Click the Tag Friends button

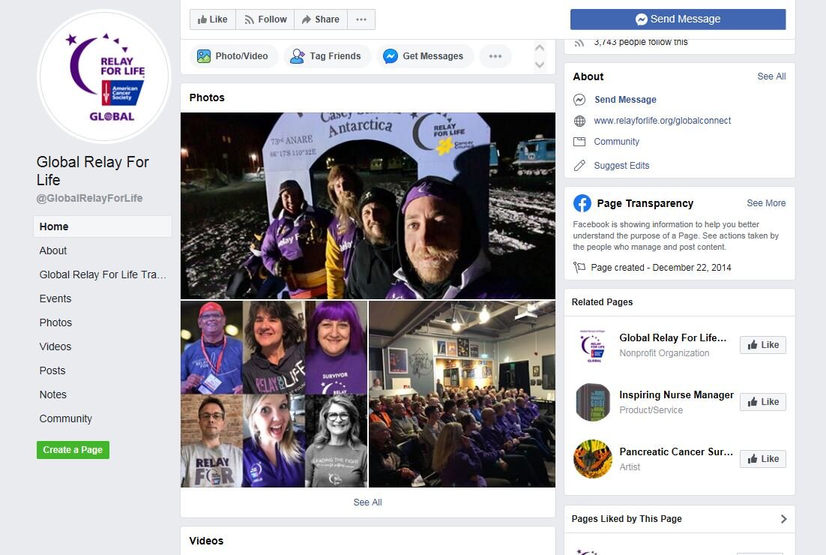pyautogui.click(x=327, y=56)
